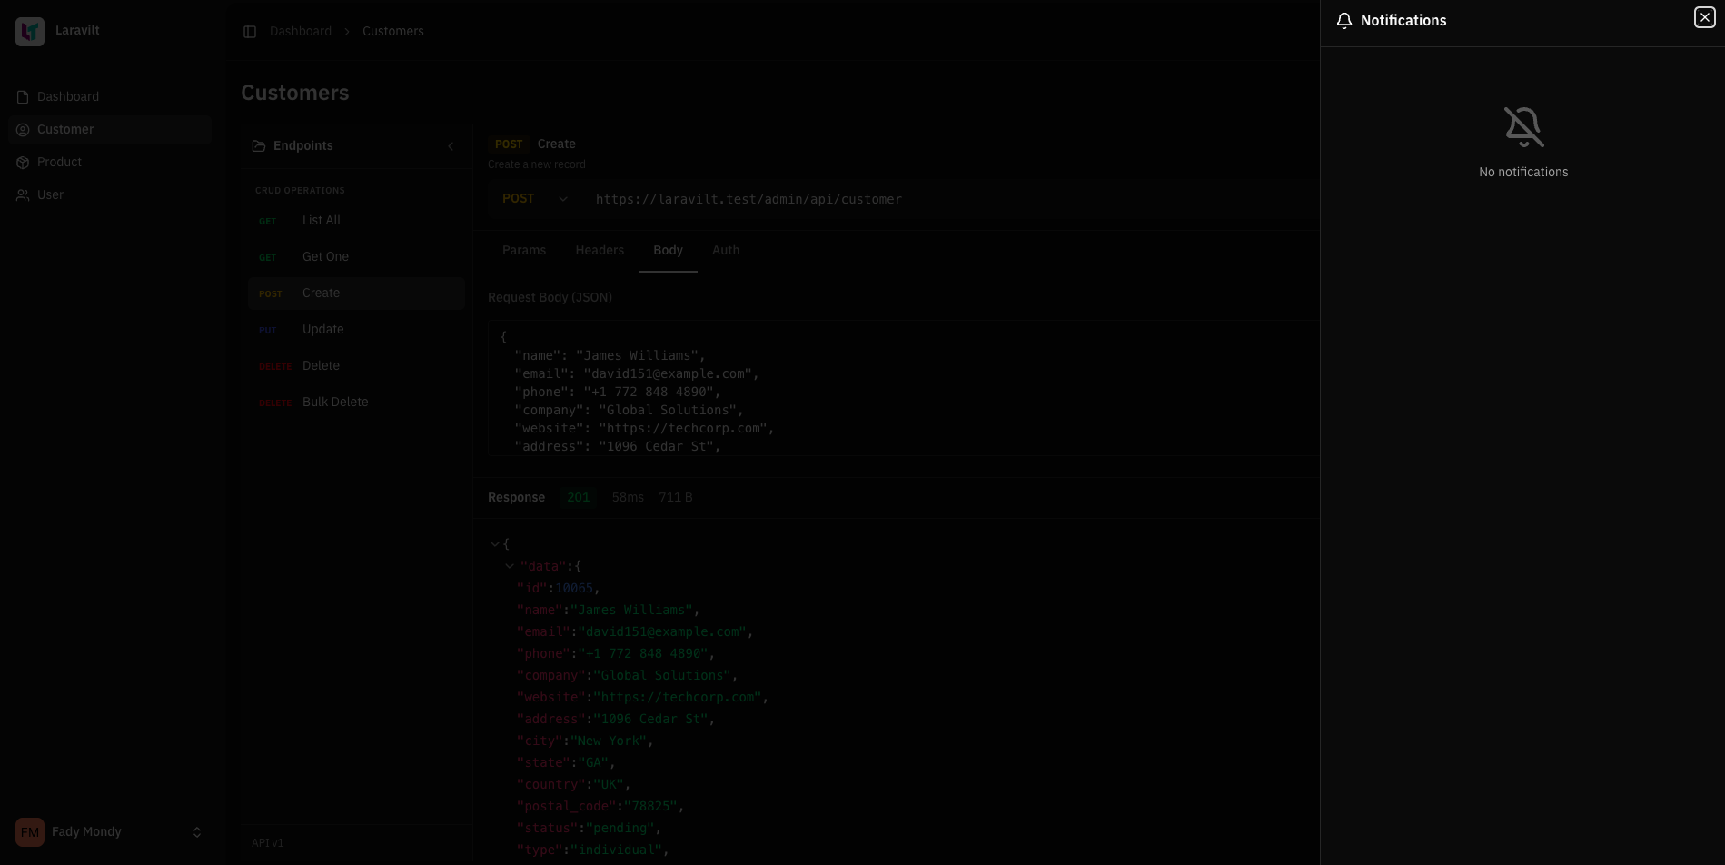
Task: Select the Bulk Delete endpoint
Action: click(335, 403)
